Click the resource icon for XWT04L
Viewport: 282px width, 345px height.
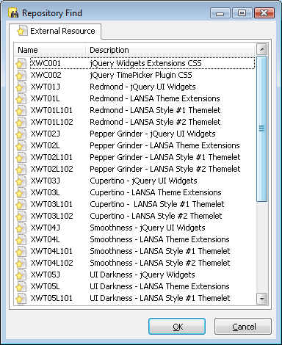(21, 239)
